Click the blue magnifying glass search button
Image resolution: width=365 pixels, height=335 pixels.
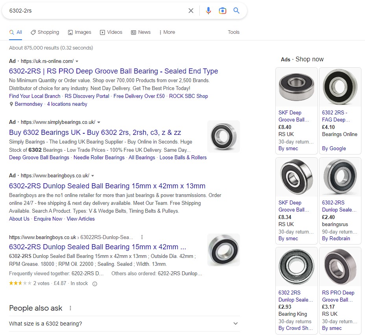236,11
